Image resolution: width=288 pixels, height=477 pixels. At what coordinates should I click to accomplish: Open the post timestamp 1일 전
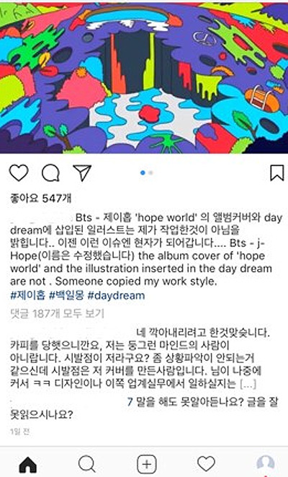[19, 432]
